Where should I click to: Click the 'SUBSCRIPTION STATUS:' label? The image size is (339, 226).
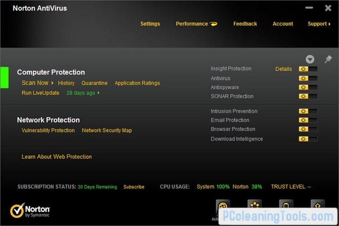point(47,187)
